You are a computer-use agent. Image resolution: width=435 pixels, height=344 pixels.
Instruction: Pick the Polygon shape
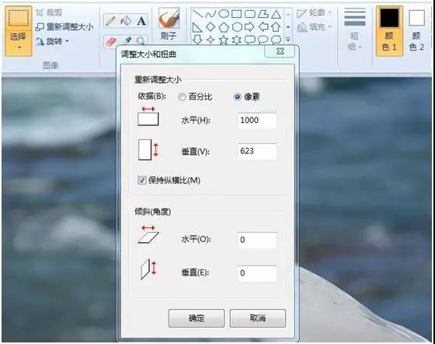[263, 13]
